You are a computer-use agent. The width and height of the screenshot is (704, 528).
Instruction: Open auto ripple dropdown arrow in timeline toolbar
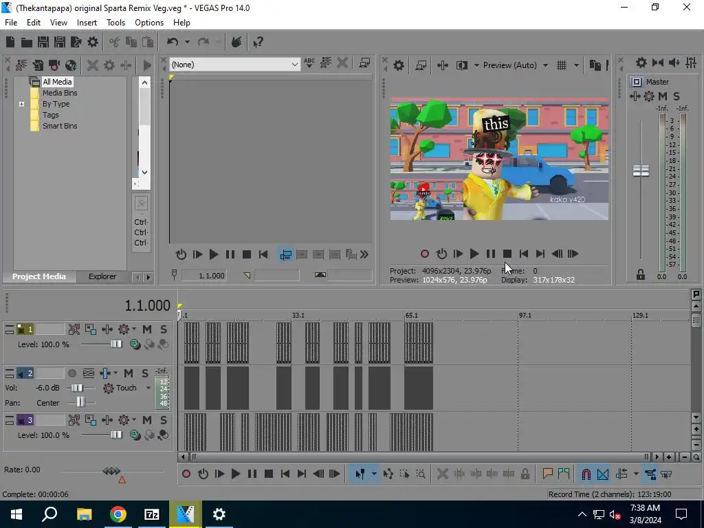[636, 474]
